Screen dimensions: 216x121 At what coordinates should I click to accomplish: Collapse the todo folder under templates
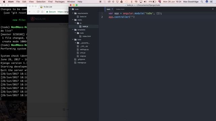(x=75, y=33)
